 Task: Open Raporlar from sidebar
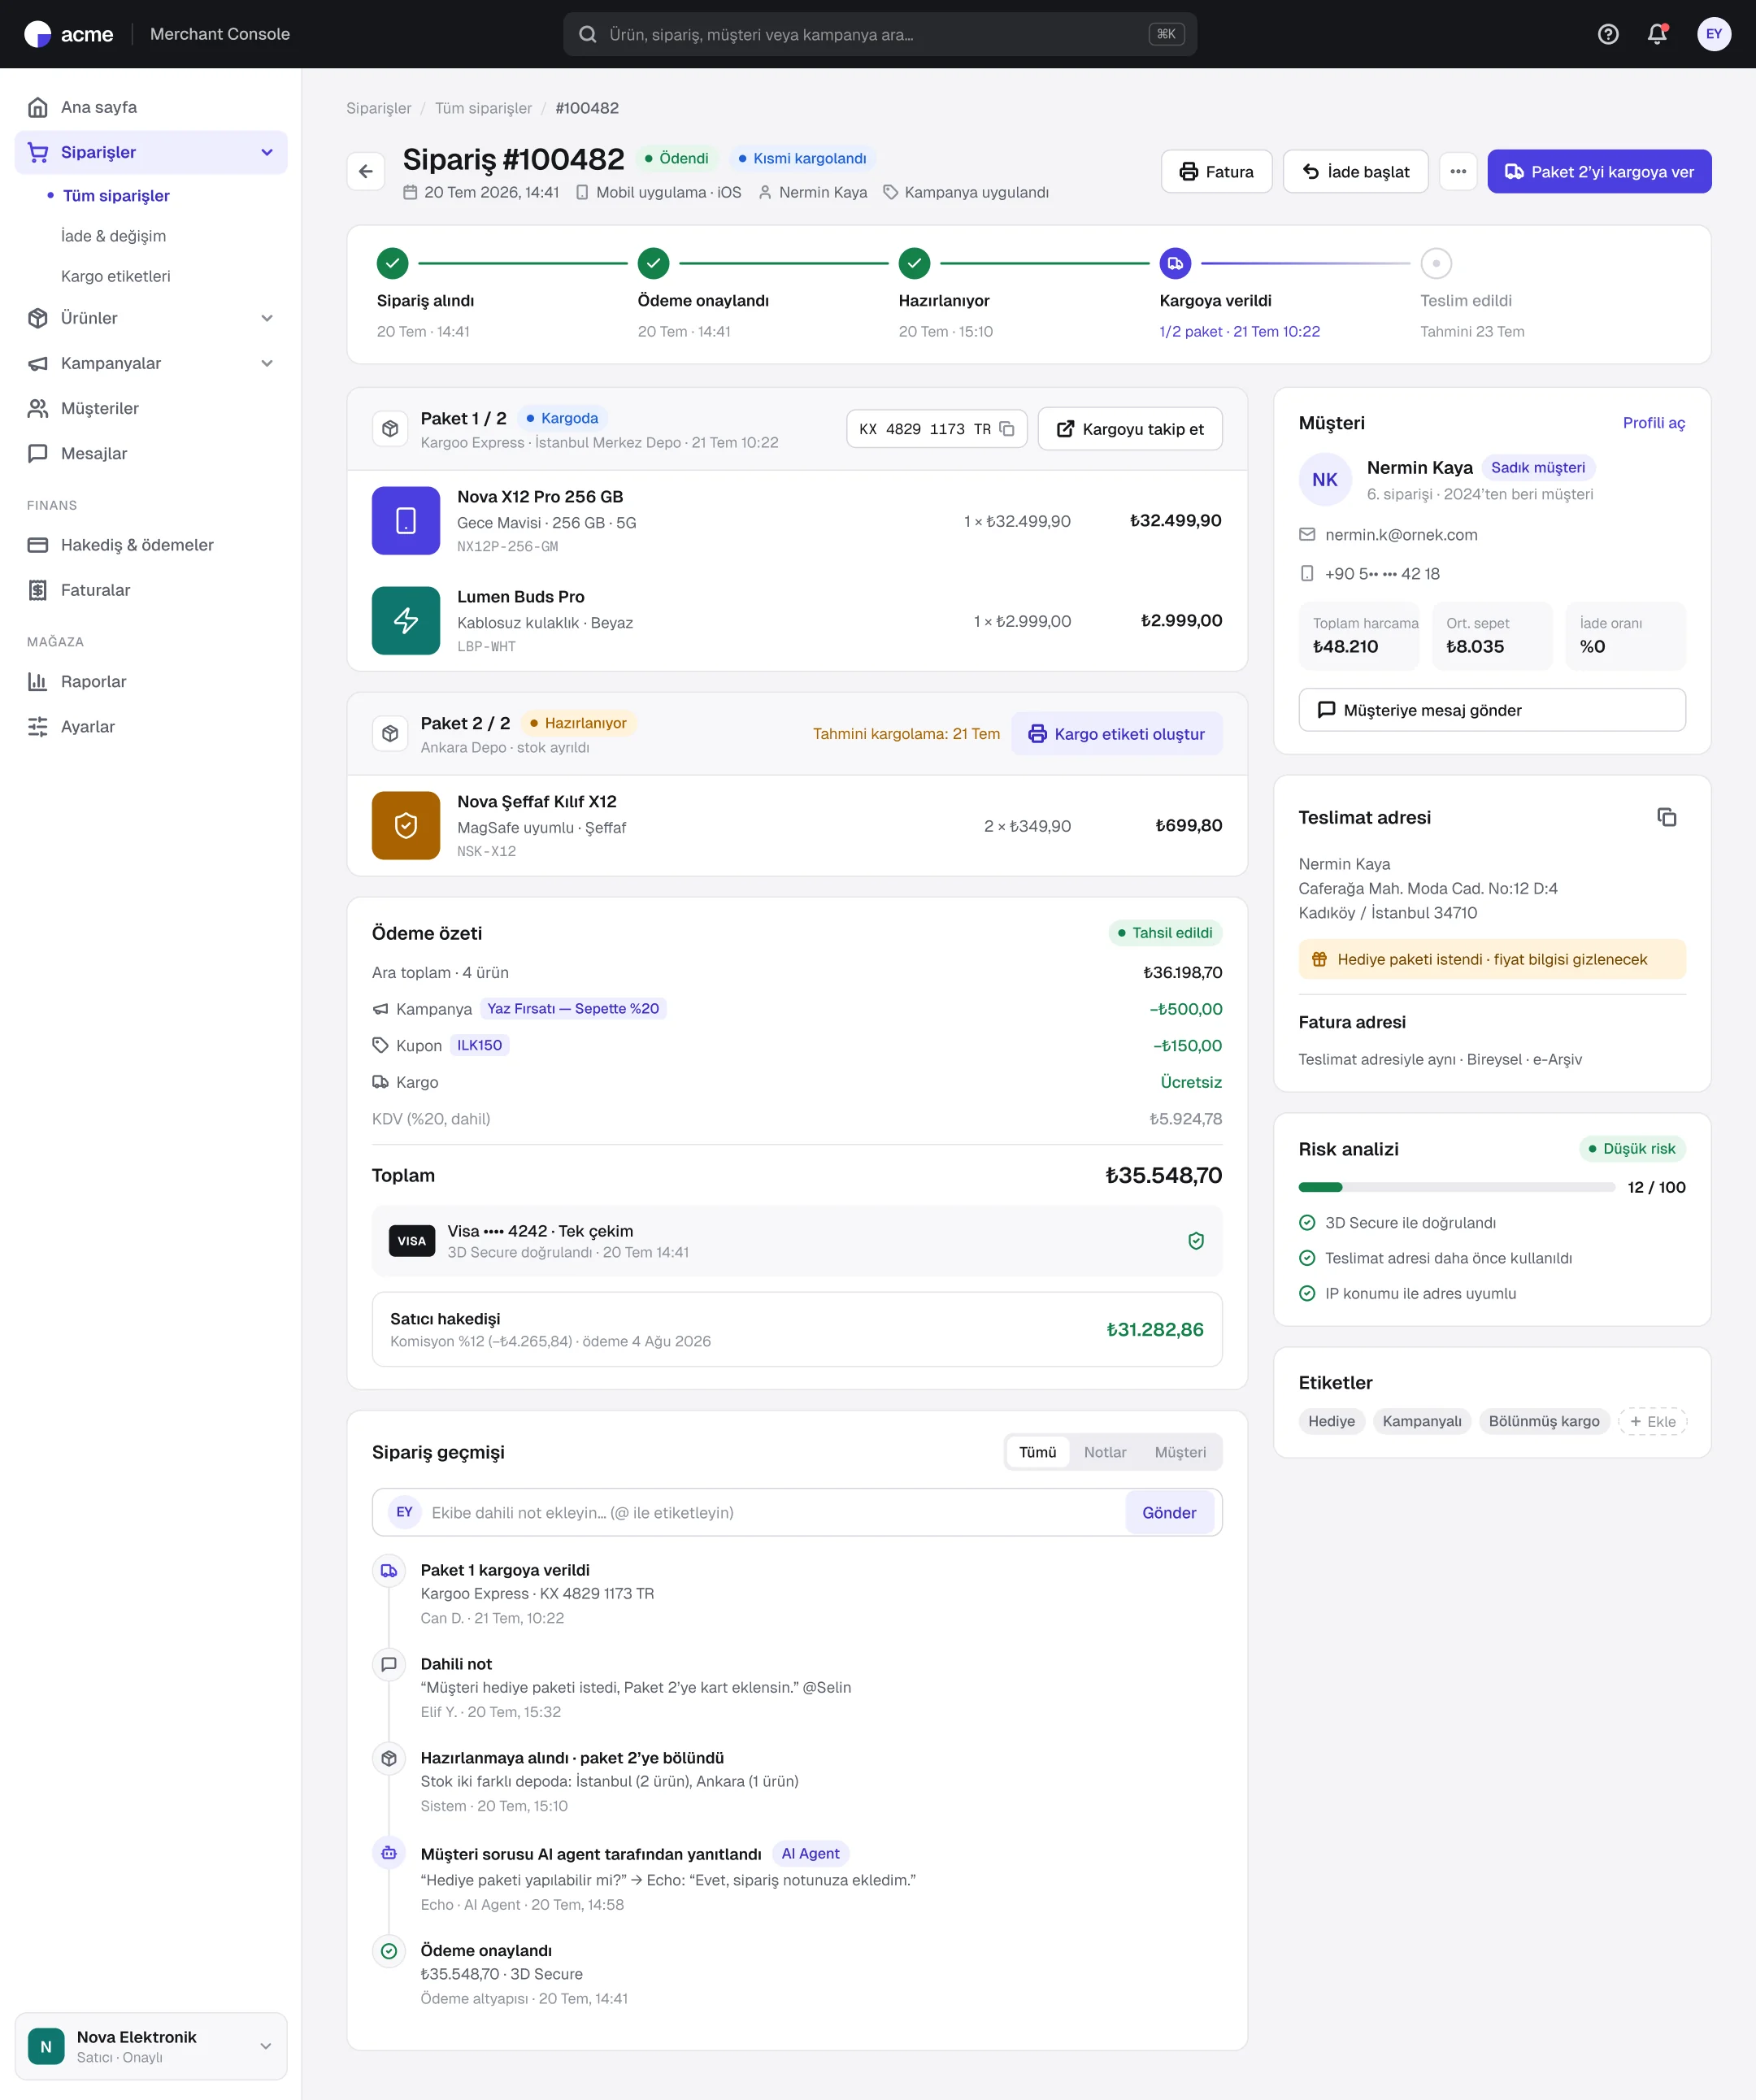pyautogui.click(x=151, y=681)
